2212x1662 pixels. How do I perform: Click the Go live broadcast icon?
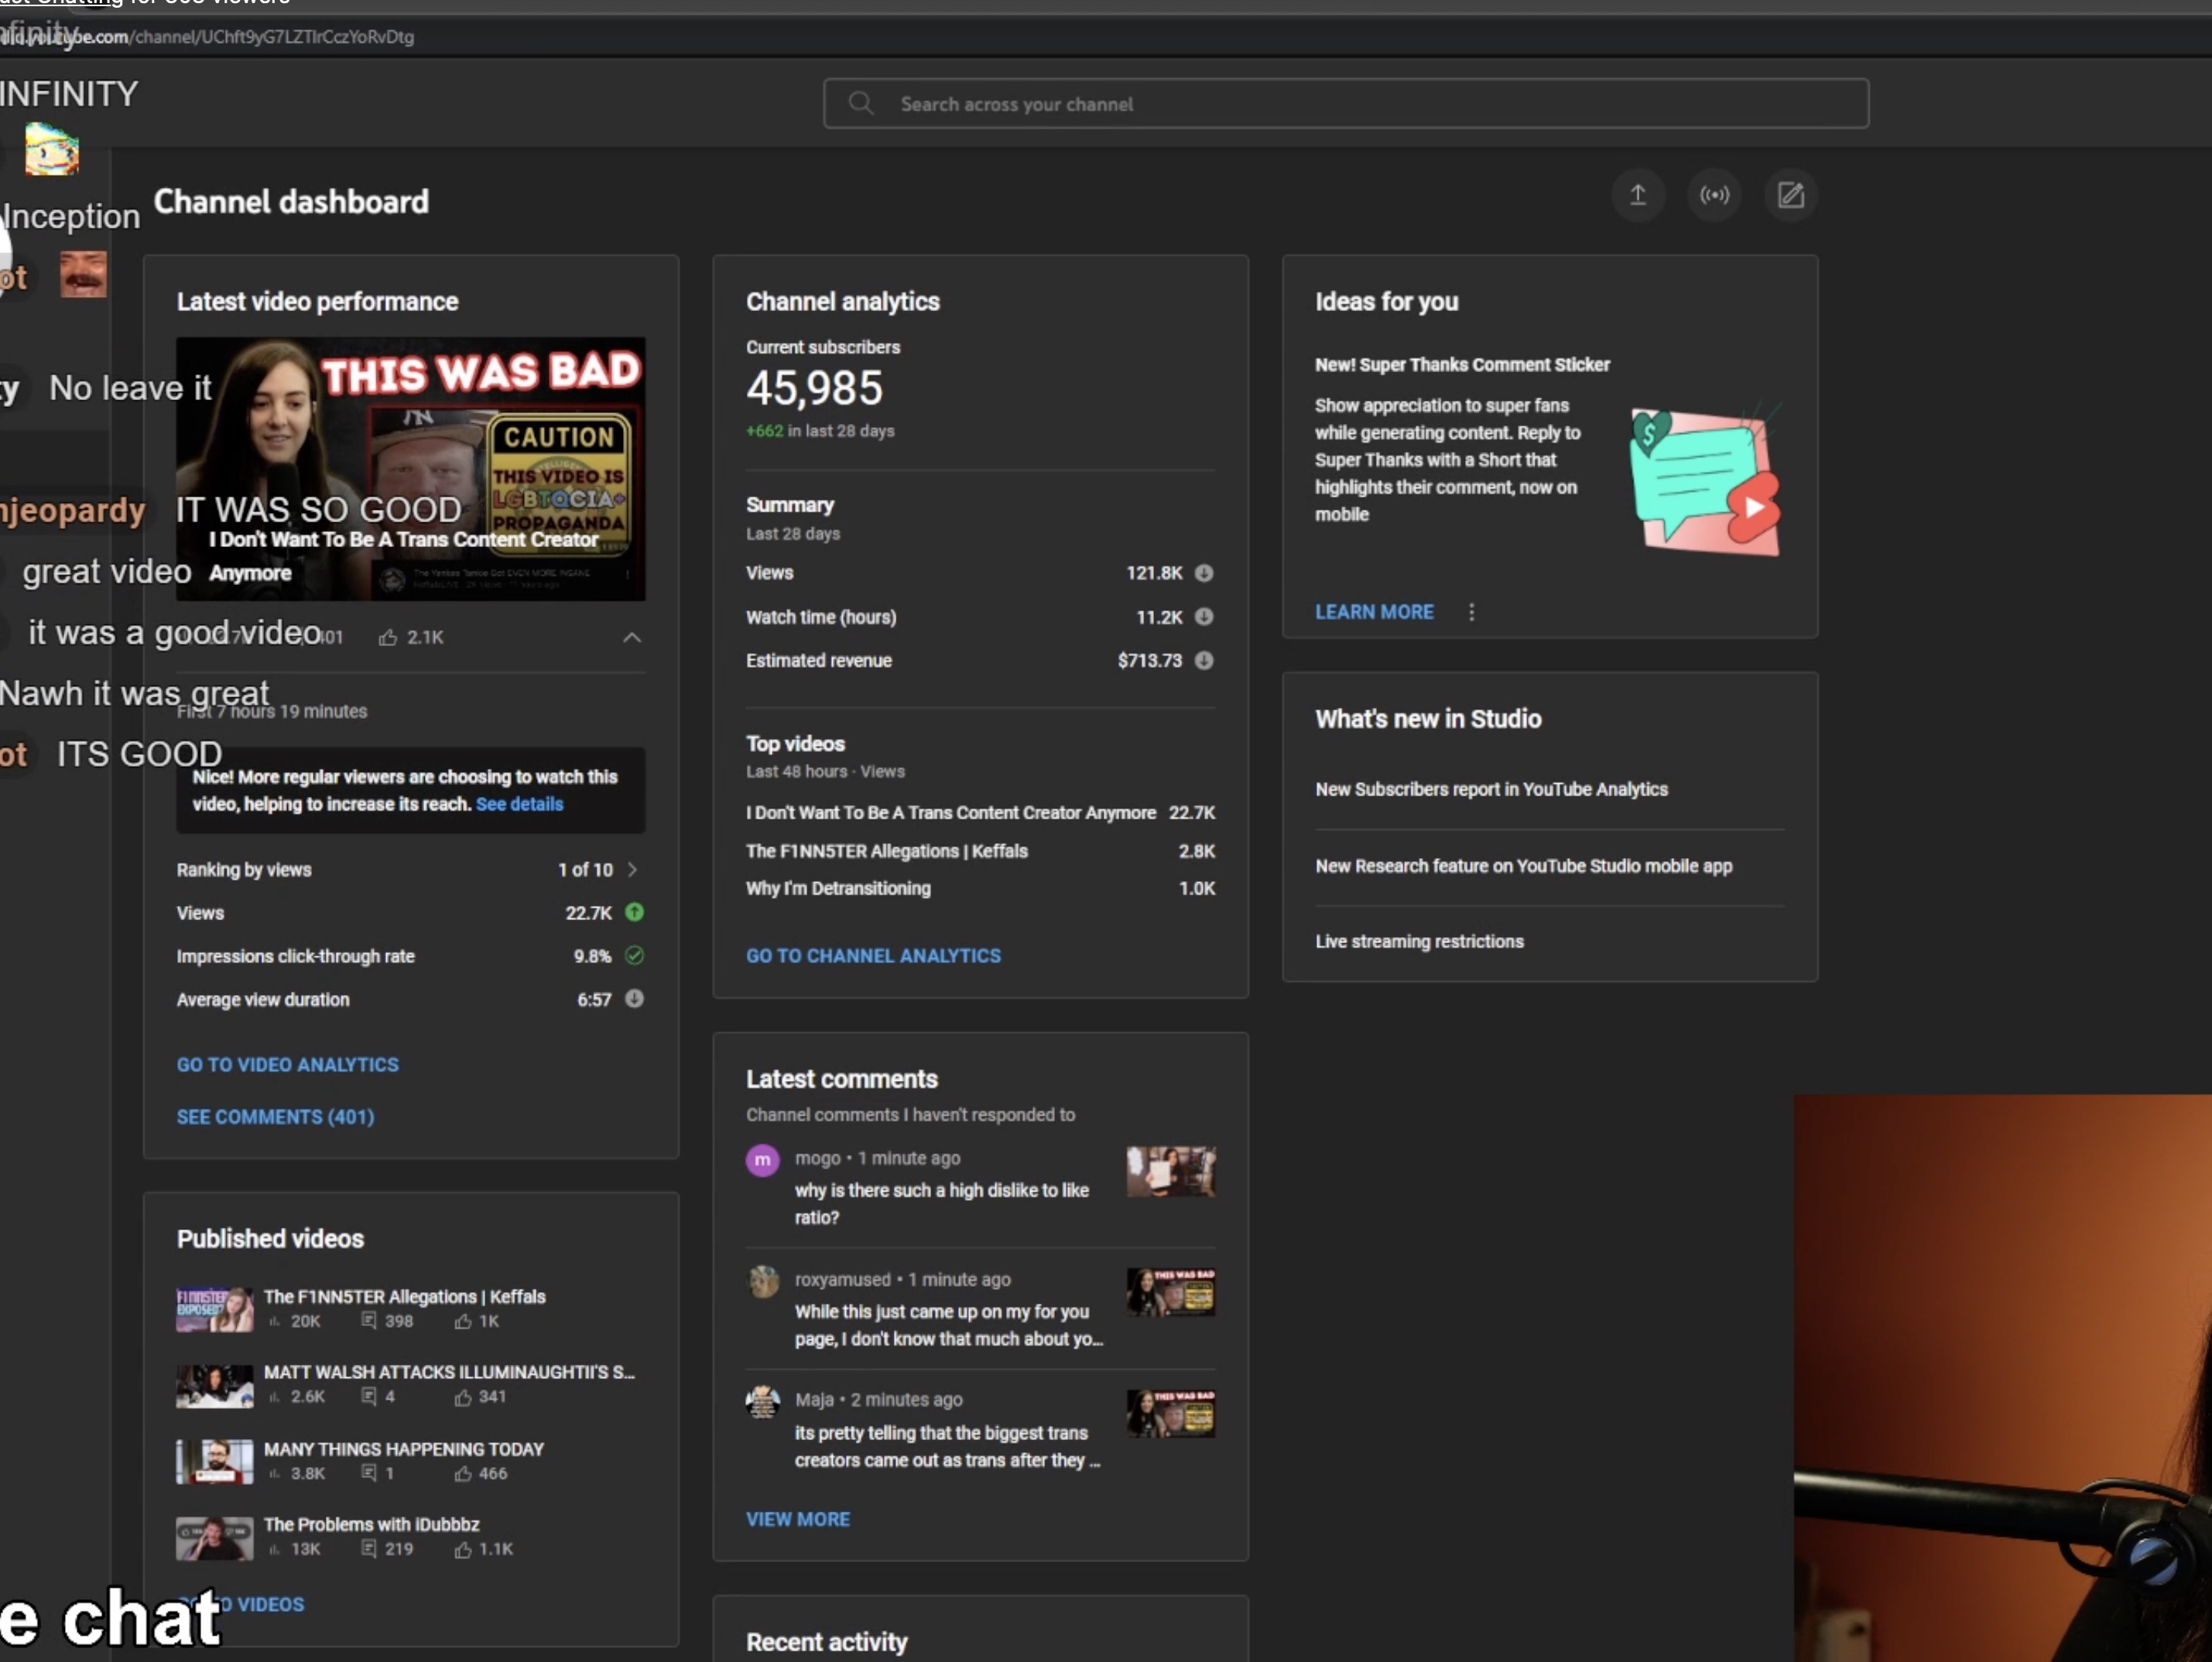(1714, 195)
